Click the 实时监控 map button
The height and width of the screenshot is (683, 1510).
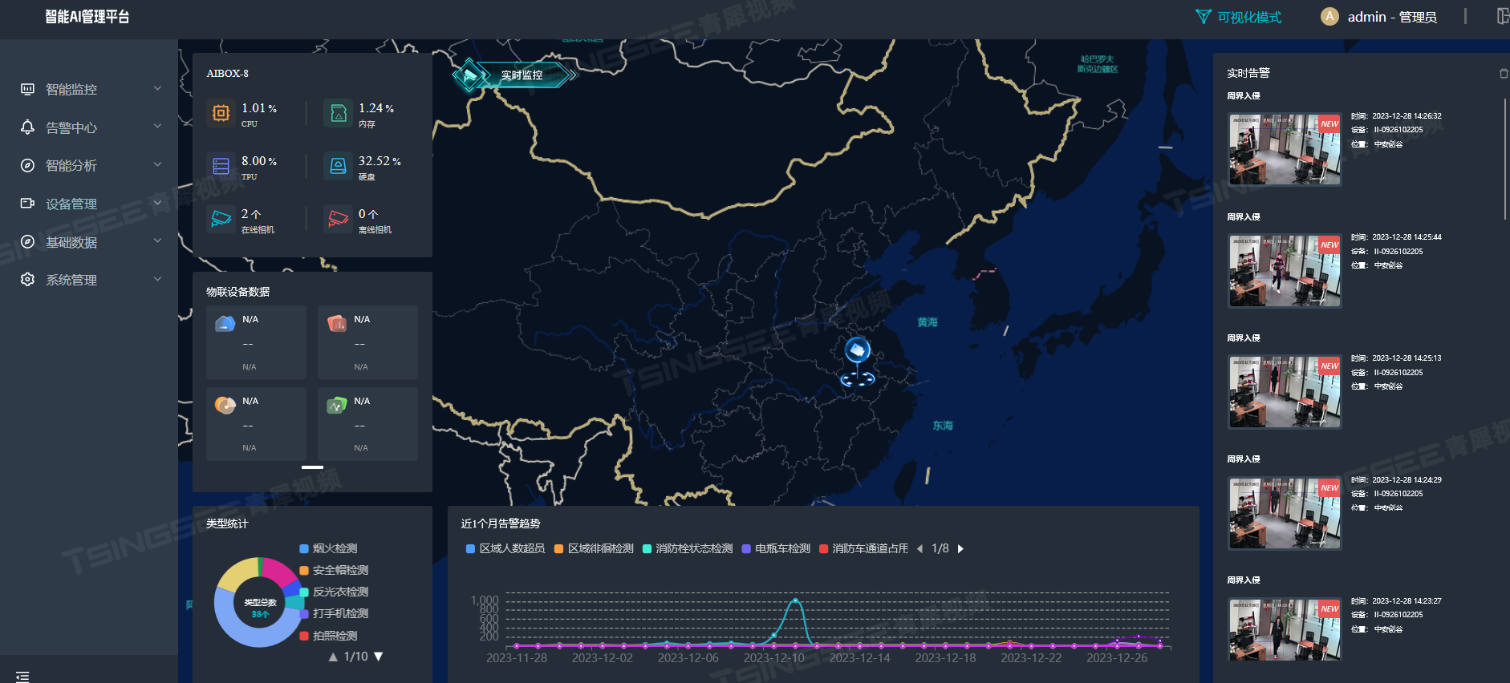(x=513, y=75)
